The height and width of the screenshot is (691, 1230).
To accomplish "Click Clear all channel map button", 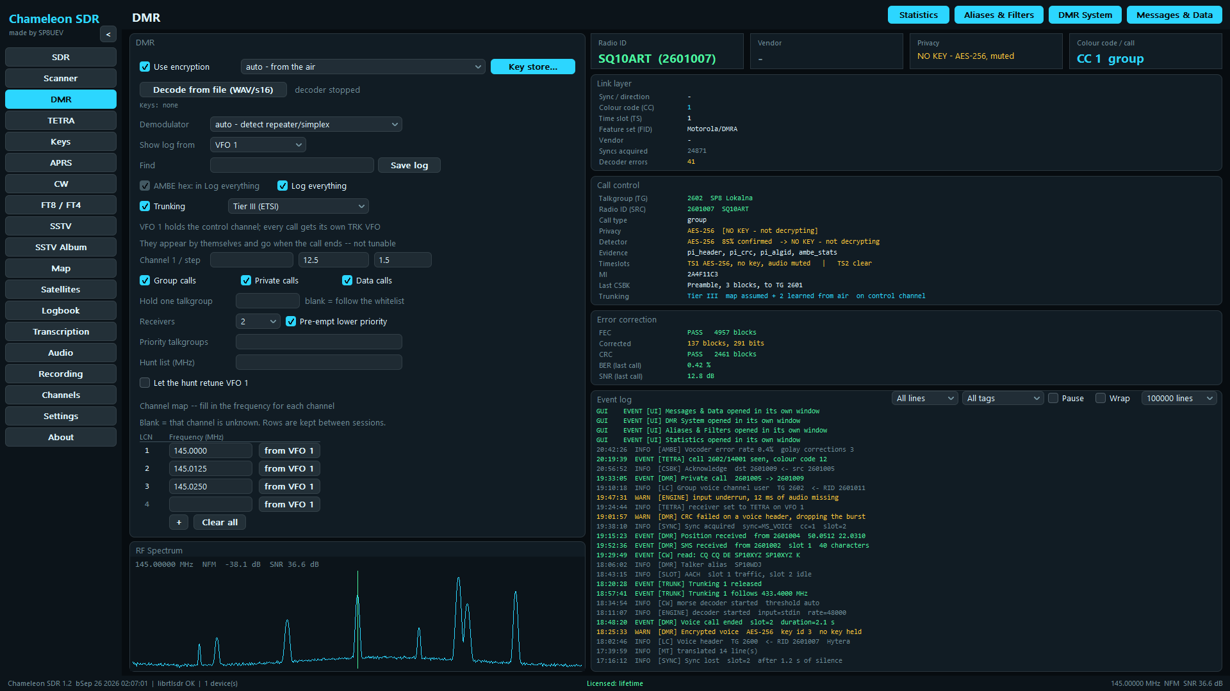I will click(x=220, y=522).
